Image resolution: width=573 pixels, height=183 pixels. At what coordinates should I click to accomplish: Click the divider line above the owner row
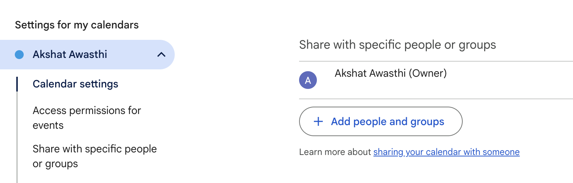click(436, 61)
